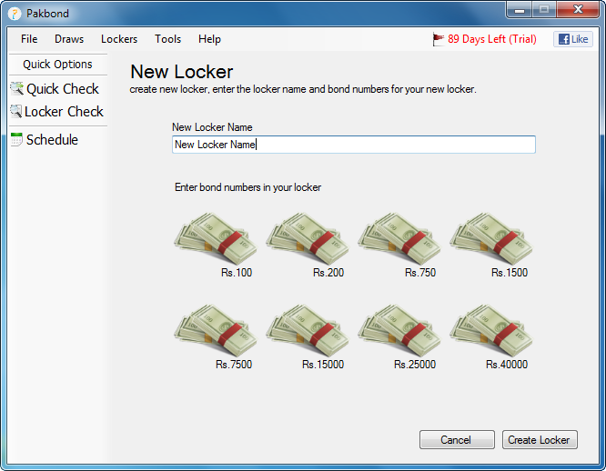Open the Help menu
This screenshot has width=606, height=471.
click(x=209, y=39)
